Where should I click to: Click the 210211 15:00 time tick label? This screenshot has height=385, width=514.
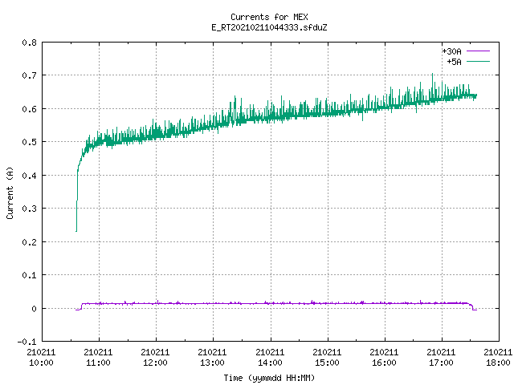click(x=327, y=358)
